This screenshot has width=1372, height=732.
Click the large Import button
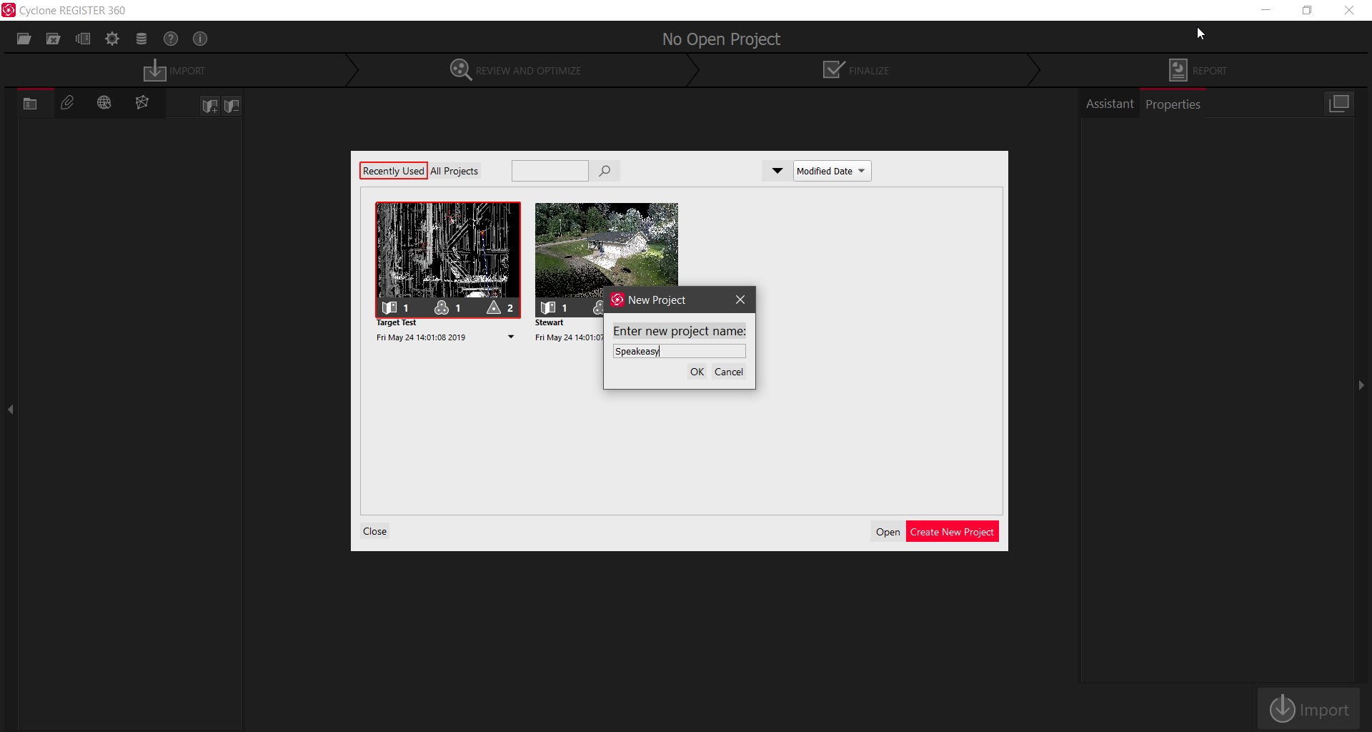point(1309,709)
